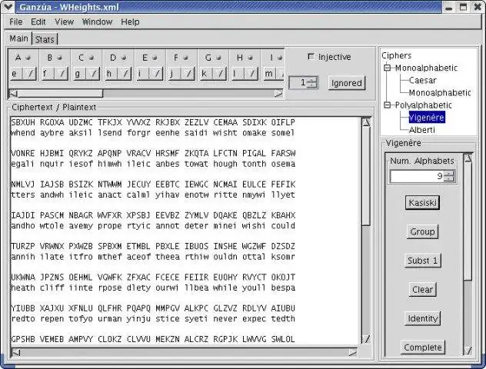Run the Kasiski analysis button

[x=422, y=203]
